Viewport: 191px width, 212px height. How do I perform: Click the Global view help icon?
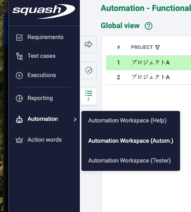click(149, 26)
